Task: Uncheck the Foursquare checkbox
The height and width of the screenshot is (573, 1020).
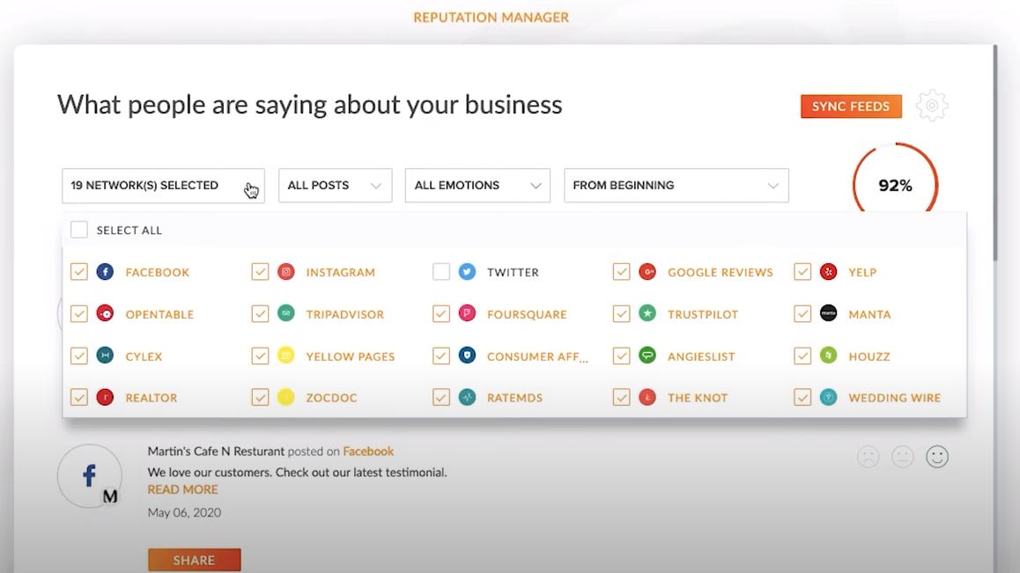Action: coord(441,314)
